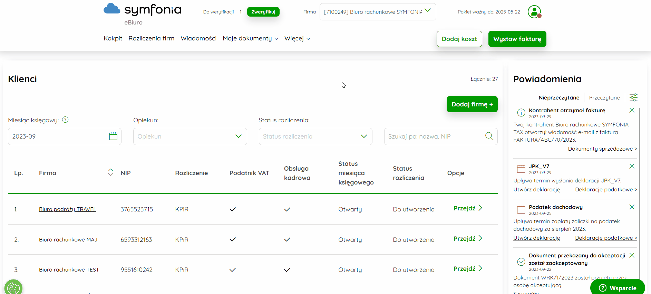Expand the Moje dokumenty menu

(250, 38)
